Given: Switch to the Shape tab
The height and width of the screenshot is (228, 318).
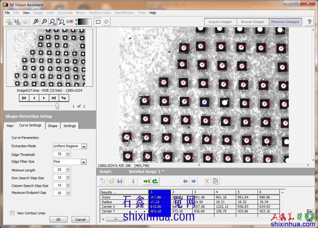Looking at the screenshot, I should click(x=53, y=126).
